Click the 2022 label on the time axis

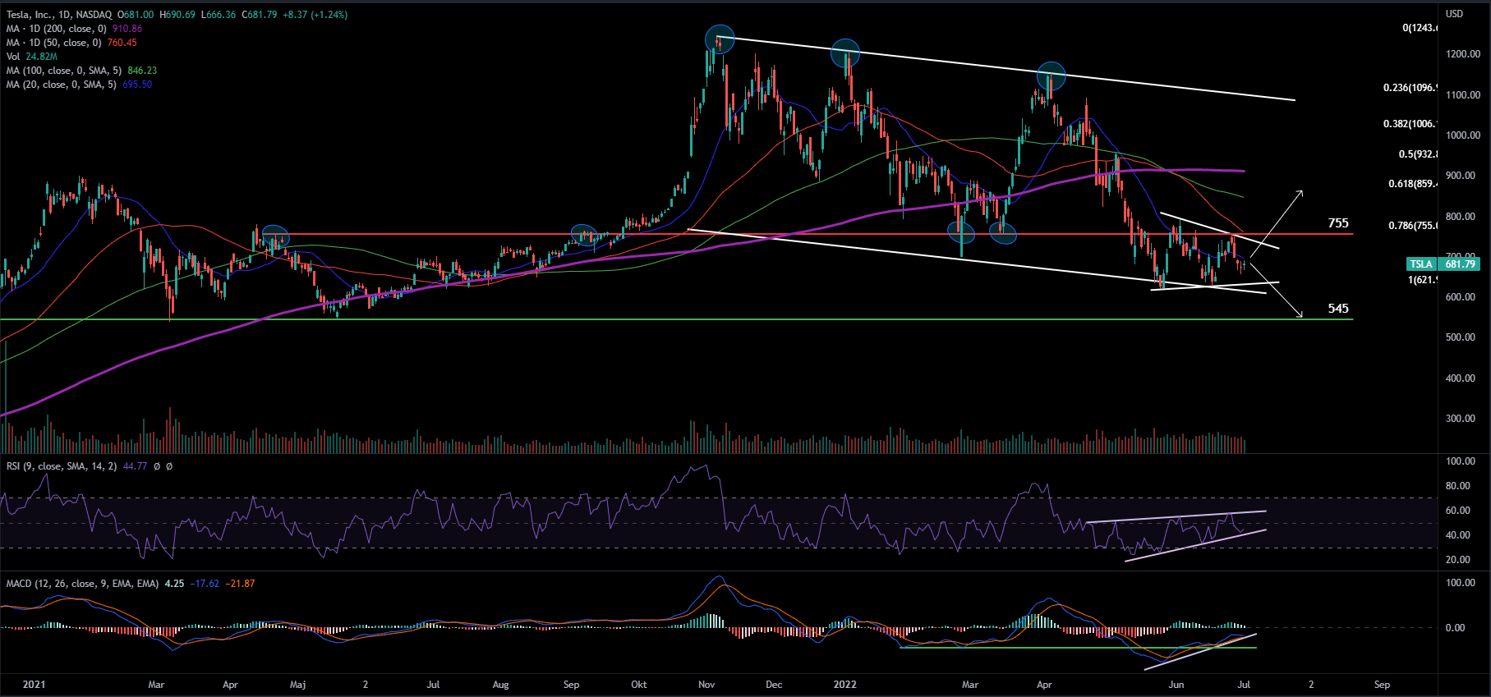tap(844, 685)
